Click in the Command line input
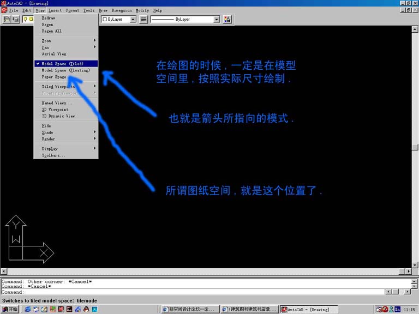Viewport: 419px width, 314px height. click(193, 292)
